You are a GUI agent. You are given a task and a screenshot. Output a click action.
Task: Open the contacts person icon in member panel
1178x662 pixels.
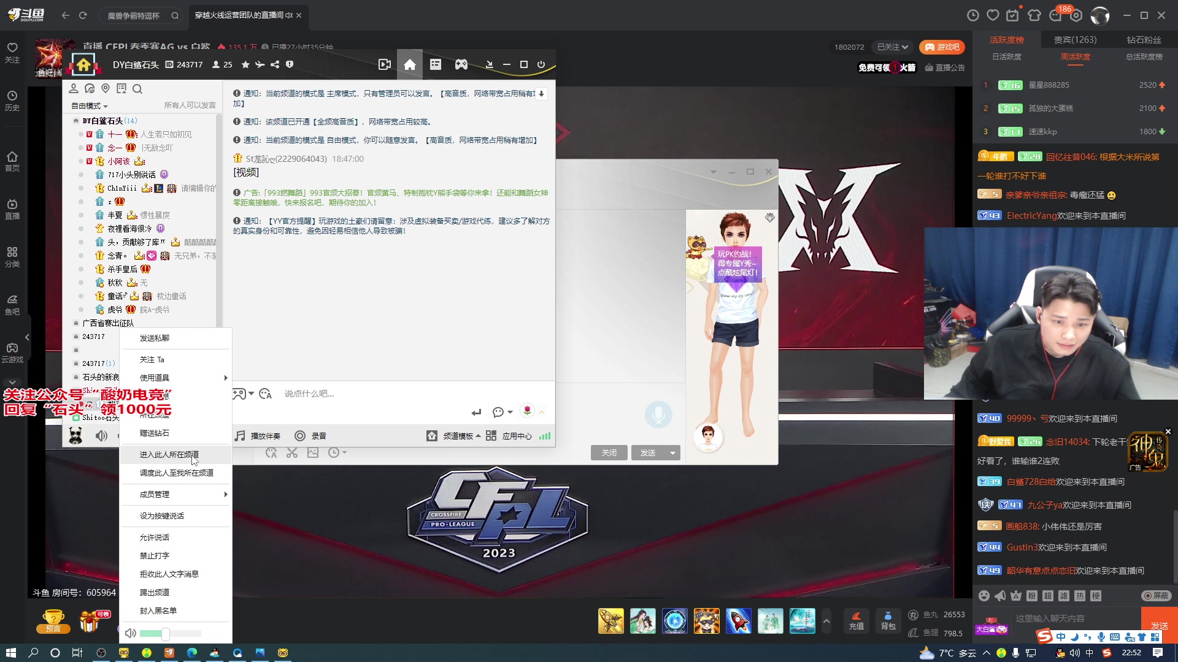click(74, 89)
